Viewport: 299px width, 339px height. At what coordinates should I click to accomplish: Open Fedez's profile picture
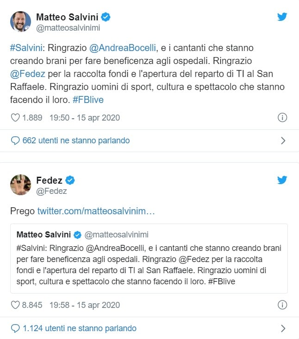coord(20,185)
